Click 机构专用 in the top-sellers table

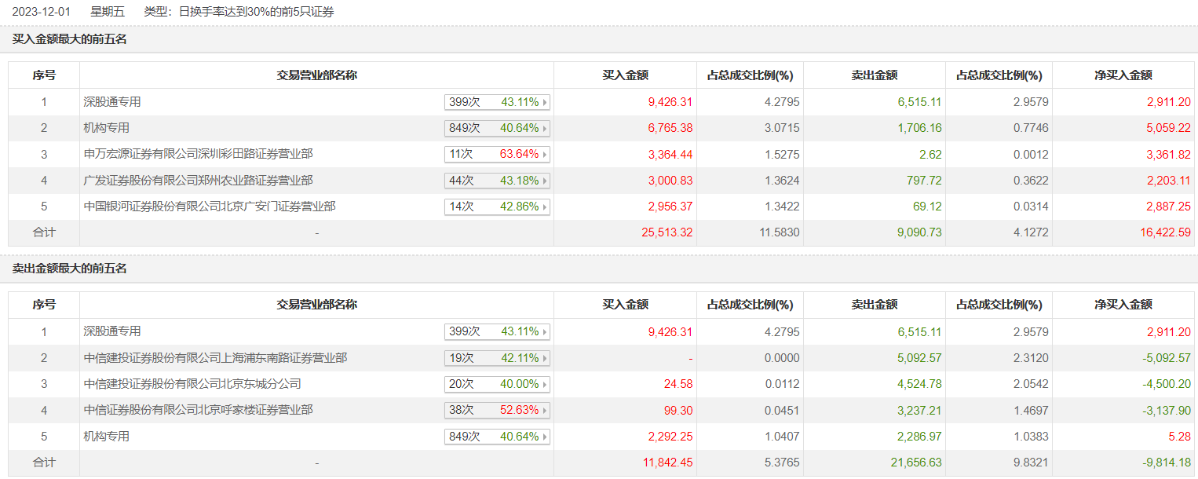[x=107, y=437]
